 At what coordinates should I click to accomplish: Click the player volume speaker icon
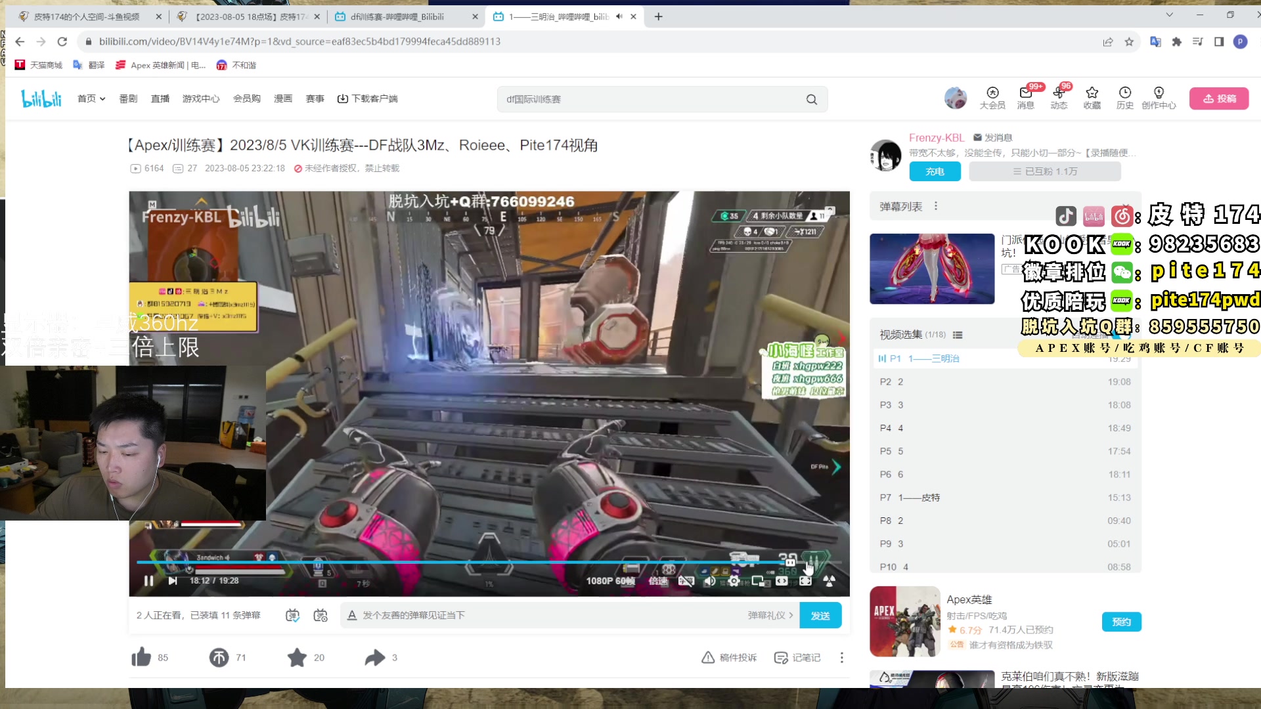(x=710, y=581)
